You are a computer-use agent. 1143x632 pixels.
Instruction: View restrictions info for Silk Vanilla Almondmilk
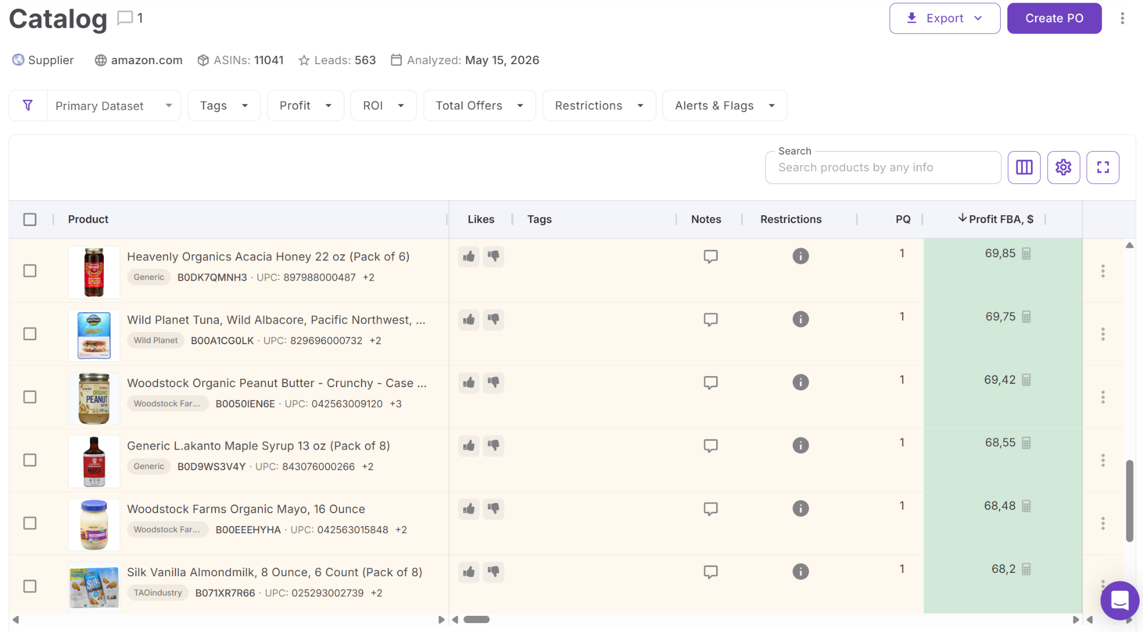click(800, 571)
